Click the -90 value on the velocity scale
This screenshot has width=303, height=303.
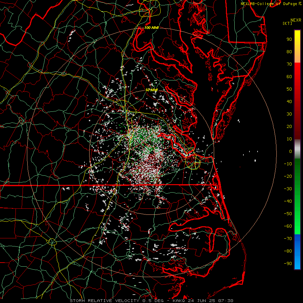288,264
